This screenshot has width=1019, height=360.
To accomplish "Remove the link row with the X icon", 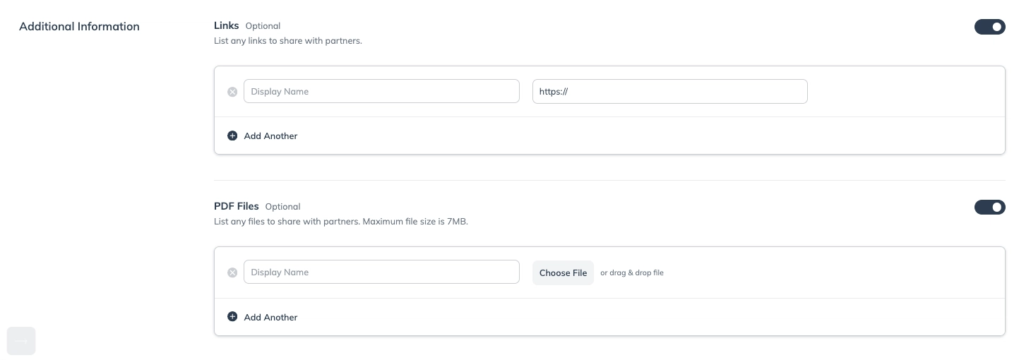I will 232,92.
